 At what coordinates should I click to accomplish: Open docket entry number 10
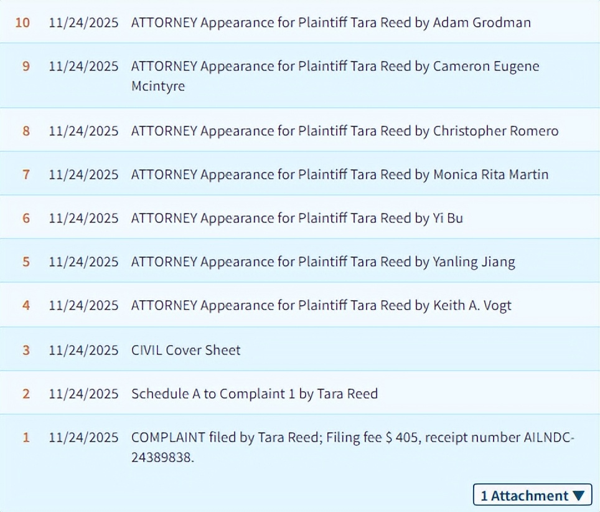[x=22, y=23]
